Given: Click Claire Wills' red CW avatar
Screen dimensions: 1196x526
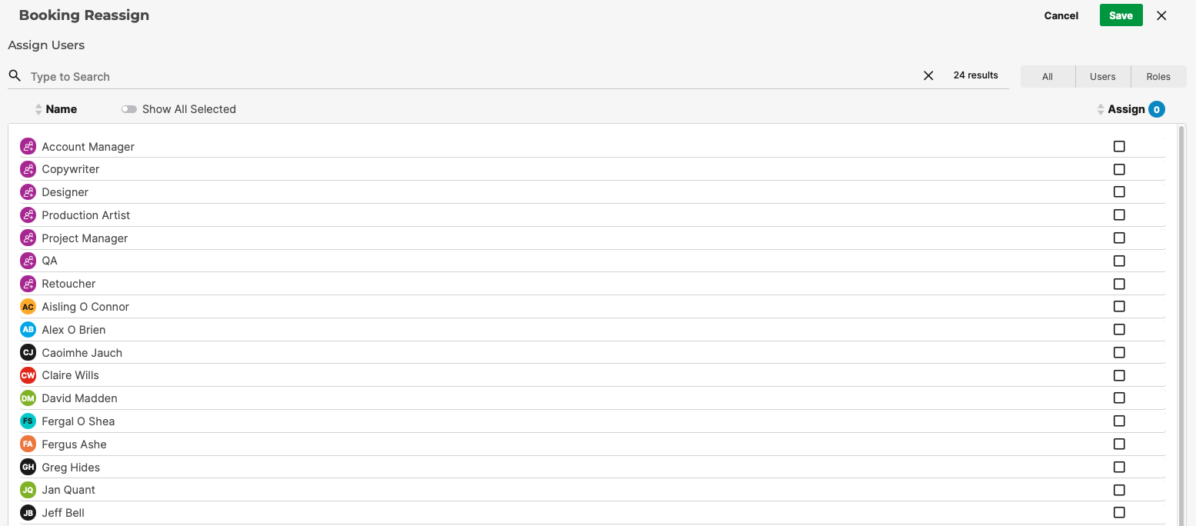Looking at the screenshot, I should (x=28, y=375).
